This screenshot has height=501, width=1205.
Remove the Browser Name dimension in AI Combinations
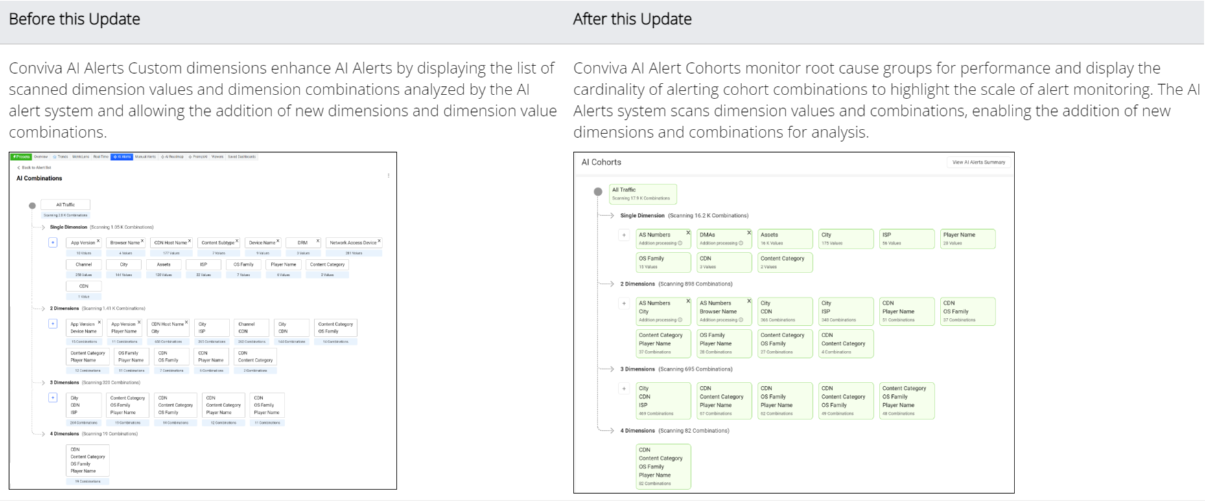pos(142,241)
